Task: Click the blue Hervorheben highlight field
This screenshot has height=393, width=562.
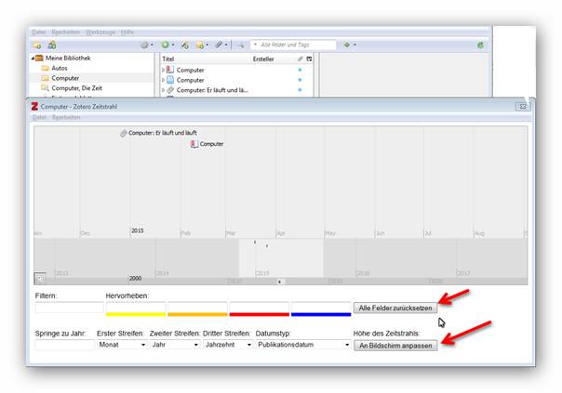Action: (321, 308)
